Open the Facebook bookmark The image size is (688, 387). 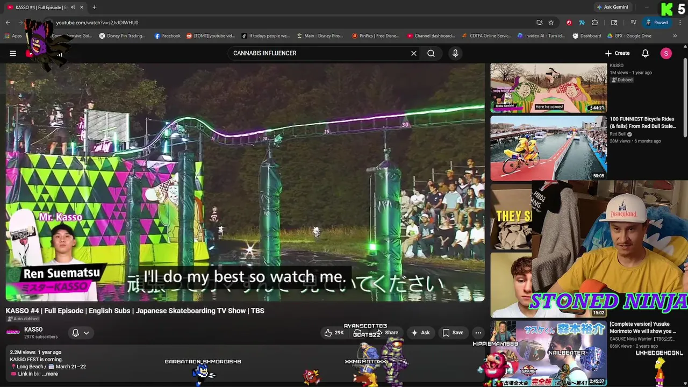[167, 36]
